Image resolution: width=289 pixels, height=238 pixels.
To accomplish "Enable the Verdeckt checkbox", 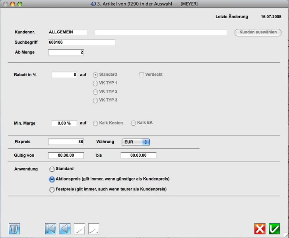I will pyautogui.click(x=142, y=75).
